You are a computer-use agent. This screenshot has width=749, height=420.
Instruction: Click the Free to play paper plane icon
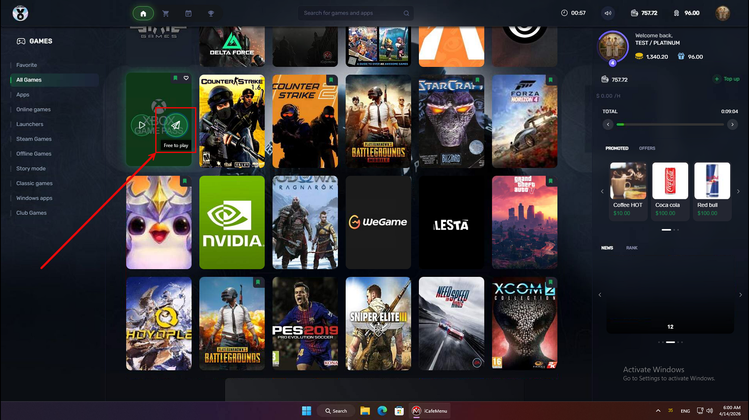click(x=176, y=125)
